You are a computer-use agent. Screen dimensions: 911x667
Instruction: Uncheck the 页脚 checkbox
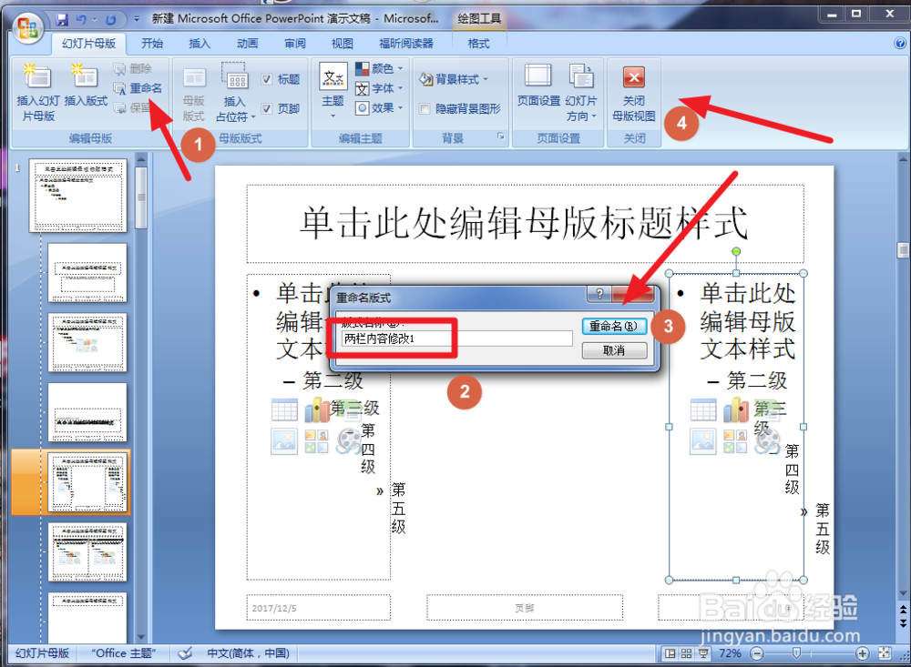[x=268, y=107]
